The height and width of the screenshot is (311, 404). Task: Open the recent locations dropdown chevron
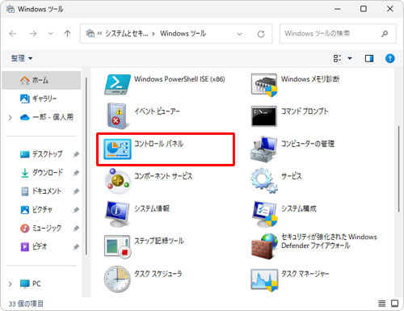pyautogui.click(x=50, y=34)
